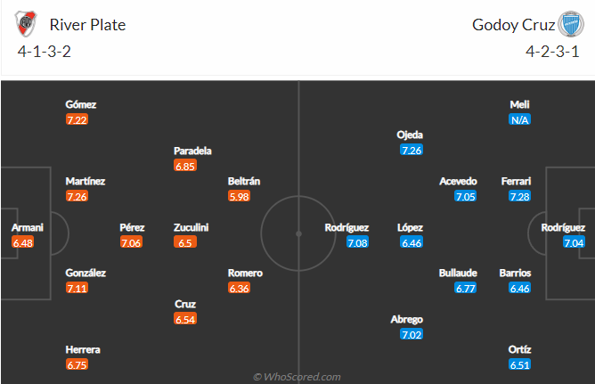Image resolution: width=595 pixels, height=384 pixels.
Task: Click Meli's N/A rating badge
Action: coord(519,120)
